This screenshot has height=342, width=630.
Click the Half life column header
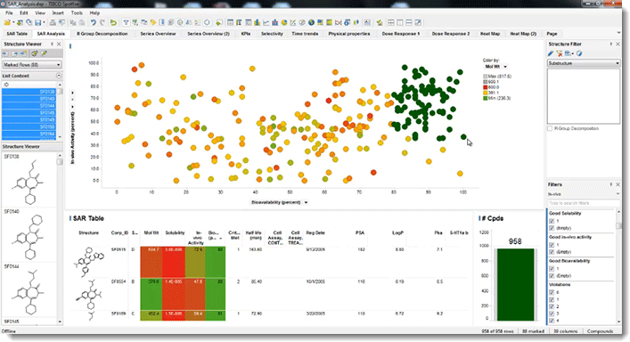pos(254,235)
